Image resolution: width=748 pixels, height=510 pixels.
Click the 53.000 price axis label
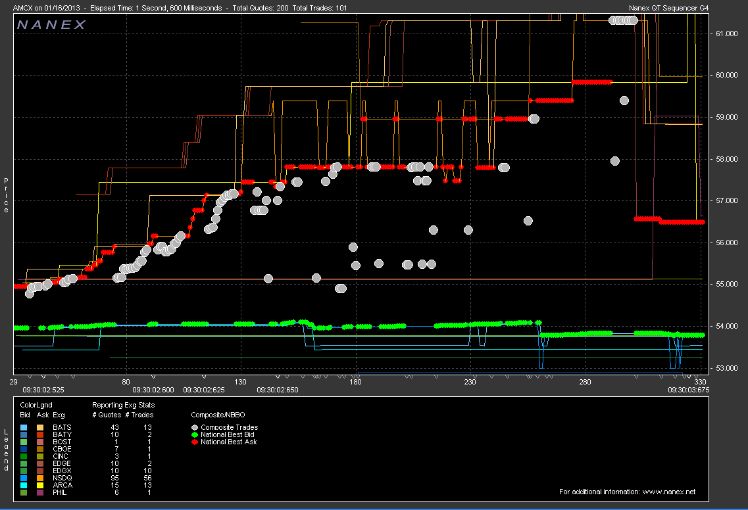(726, 368)
